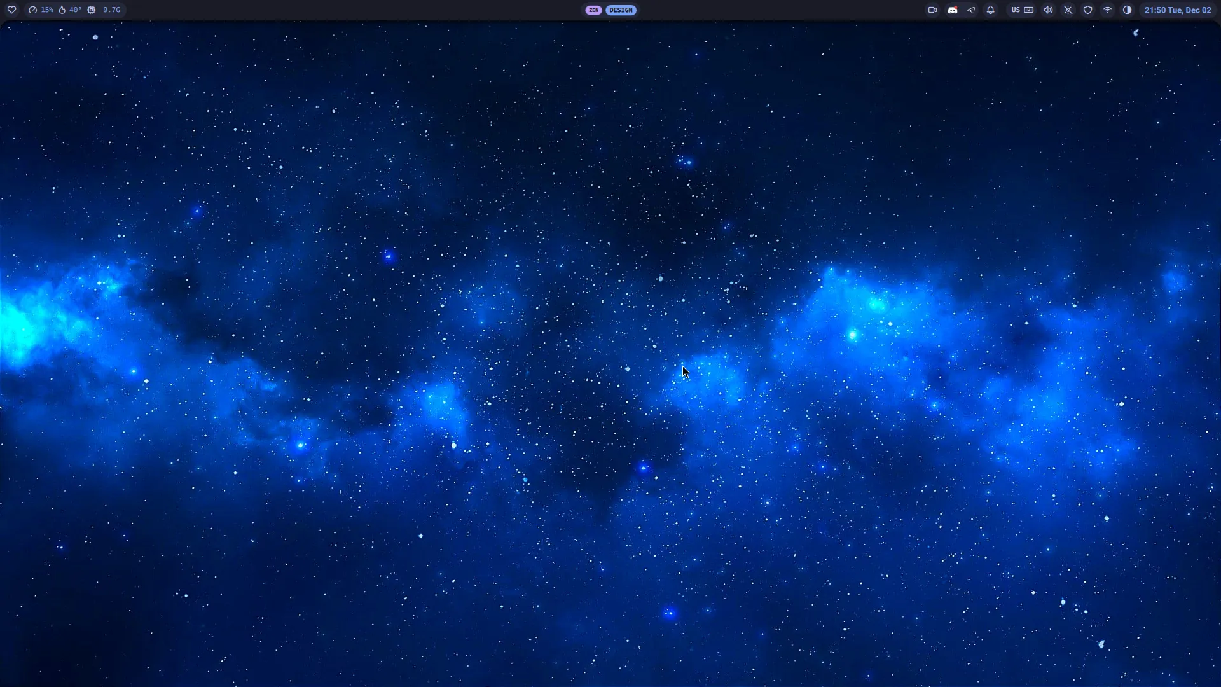Click the screen recorder camera icon
Viewport: 1221px width, 687px height.
pos(933,10)
